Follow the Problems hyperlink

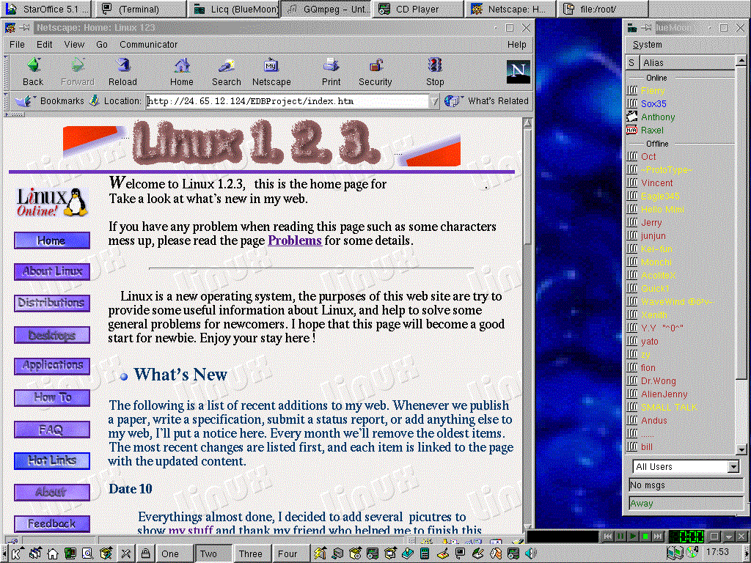tap(294, 240)
